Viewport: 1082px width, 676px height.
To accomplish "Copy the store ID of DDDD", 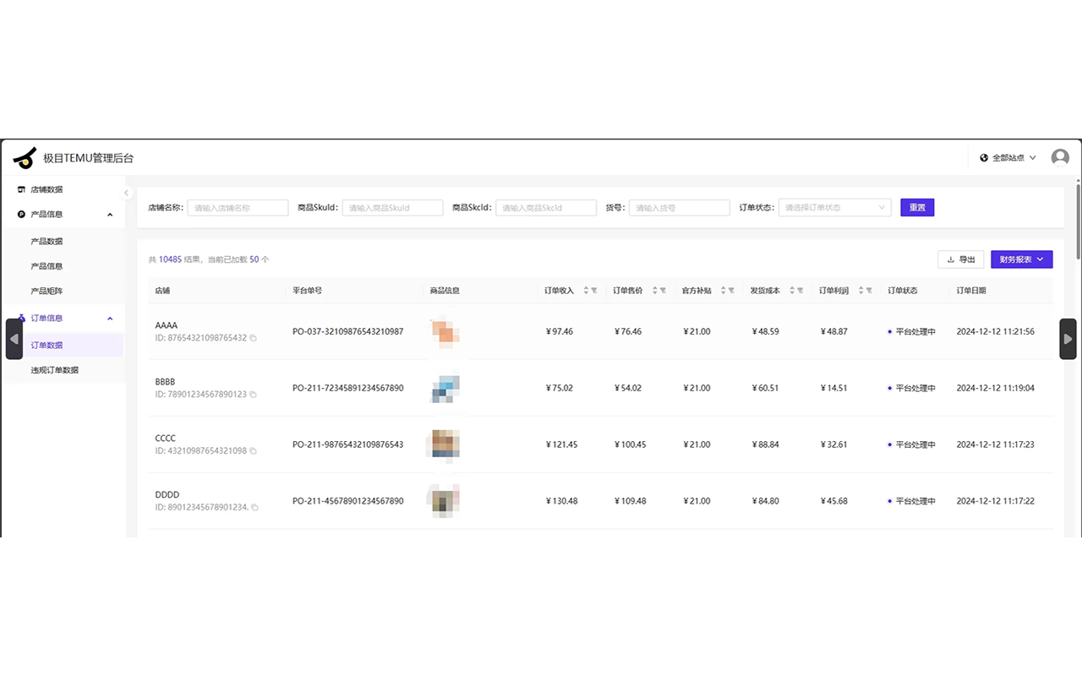I will pos(254,508).
